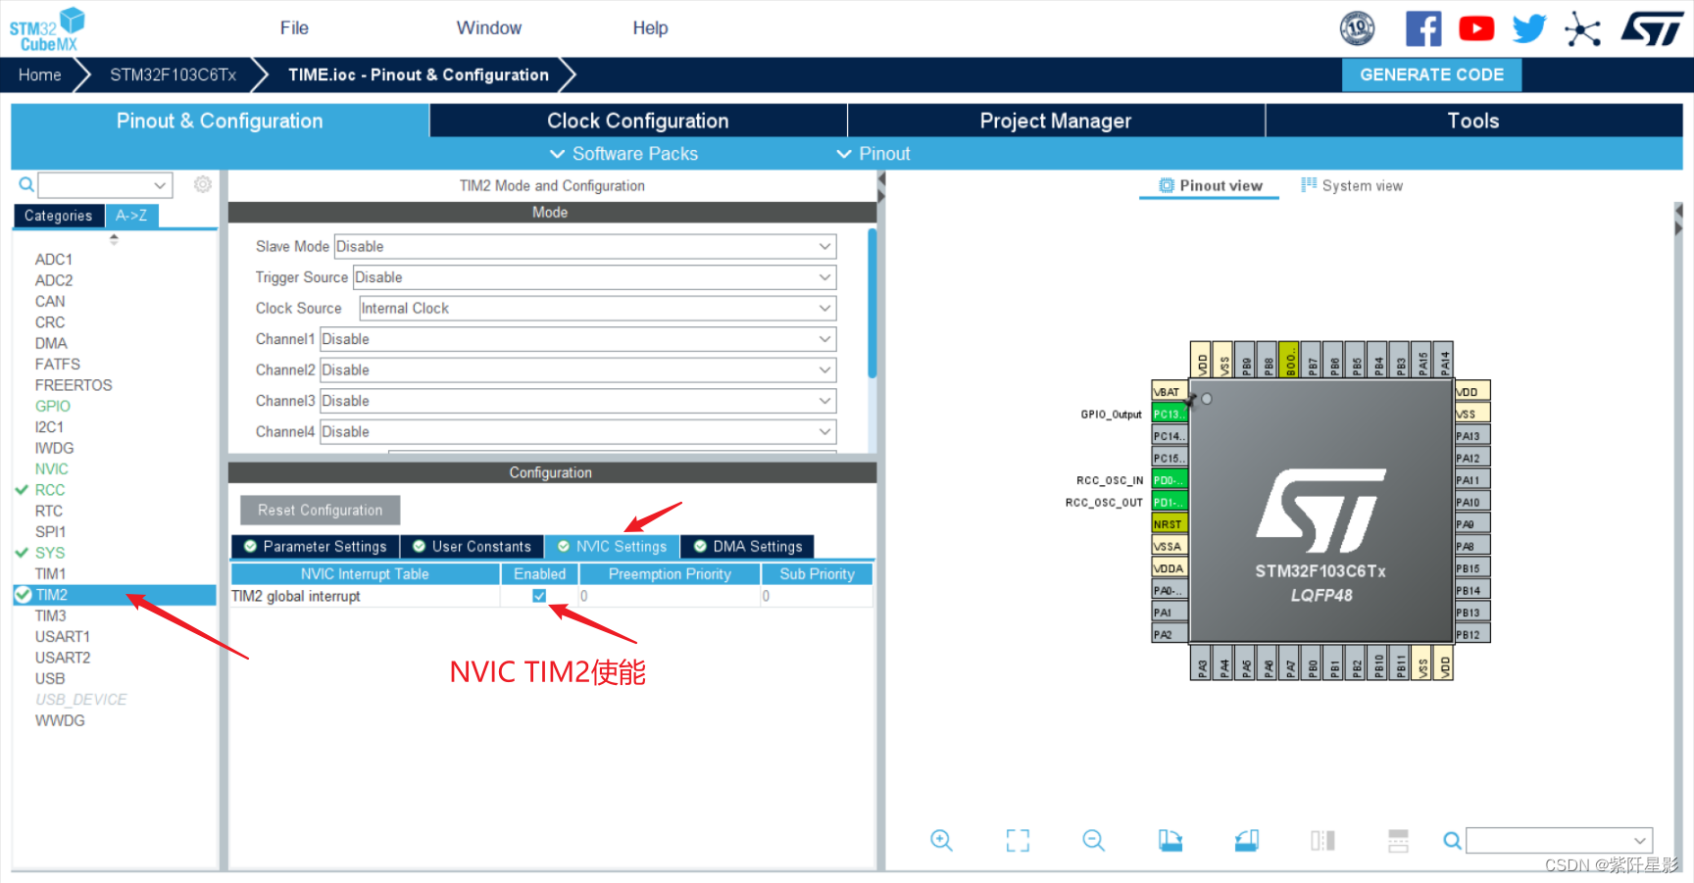Rotate chip counter-clockwise icon
The width and height of the screenshot is (1694, 883).
[1246, 840]
